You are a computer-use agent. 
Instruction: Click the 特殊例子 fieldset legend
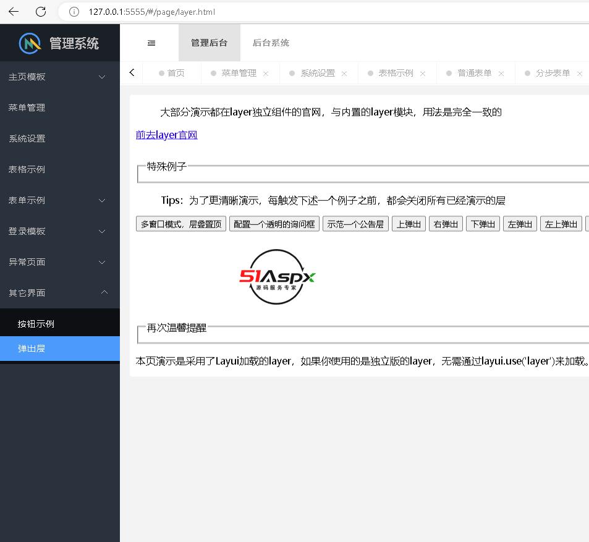pos(166,166)
